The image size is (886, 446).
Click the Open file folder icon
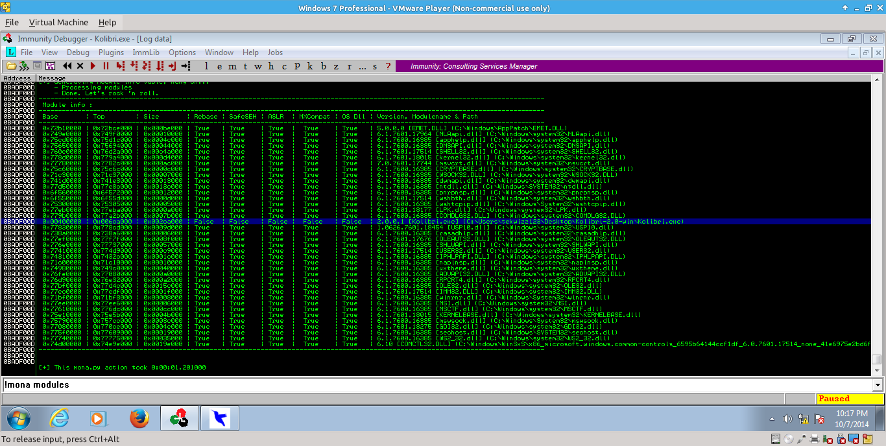pyautogui.click(x=11, y=66)
